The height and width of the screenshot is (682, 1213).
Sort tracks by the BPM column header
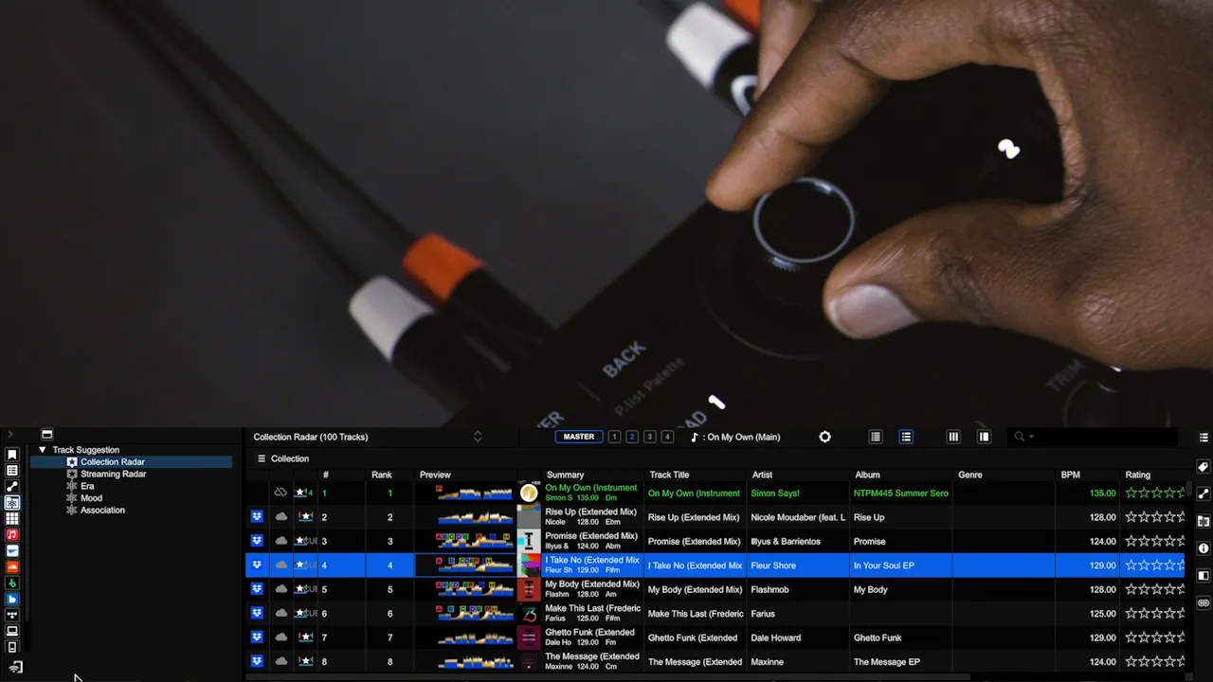click(x=1071, y=475)
